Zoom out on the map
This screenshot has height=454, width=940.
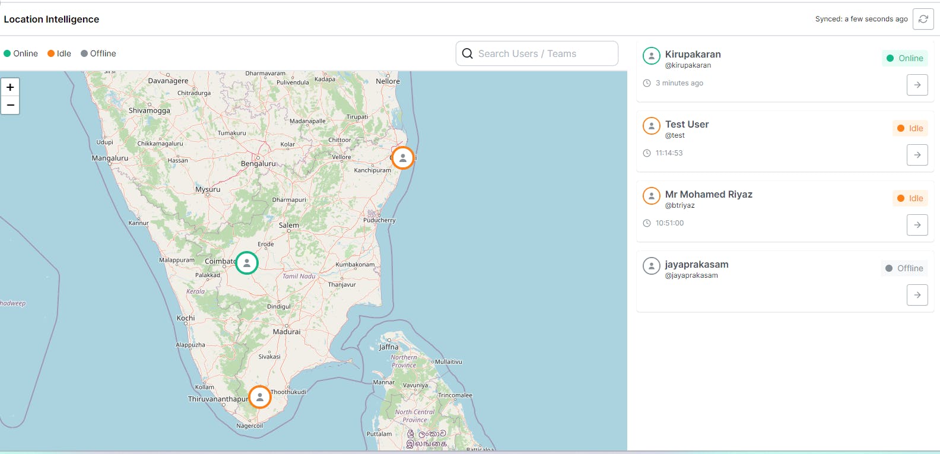point(10,105)
